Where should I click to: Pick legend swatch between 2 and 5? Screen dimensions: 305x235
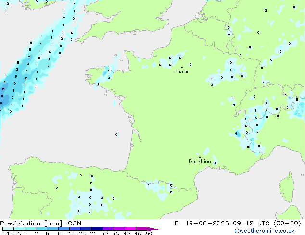point(41,229)
